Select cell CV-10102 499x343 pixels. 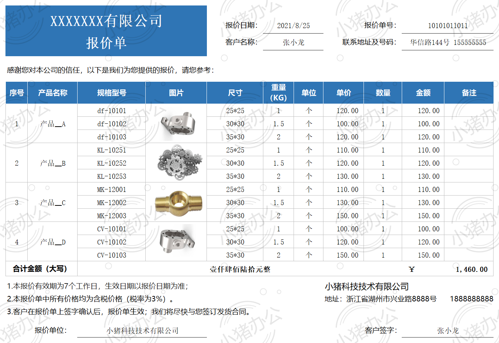[112, 242]
